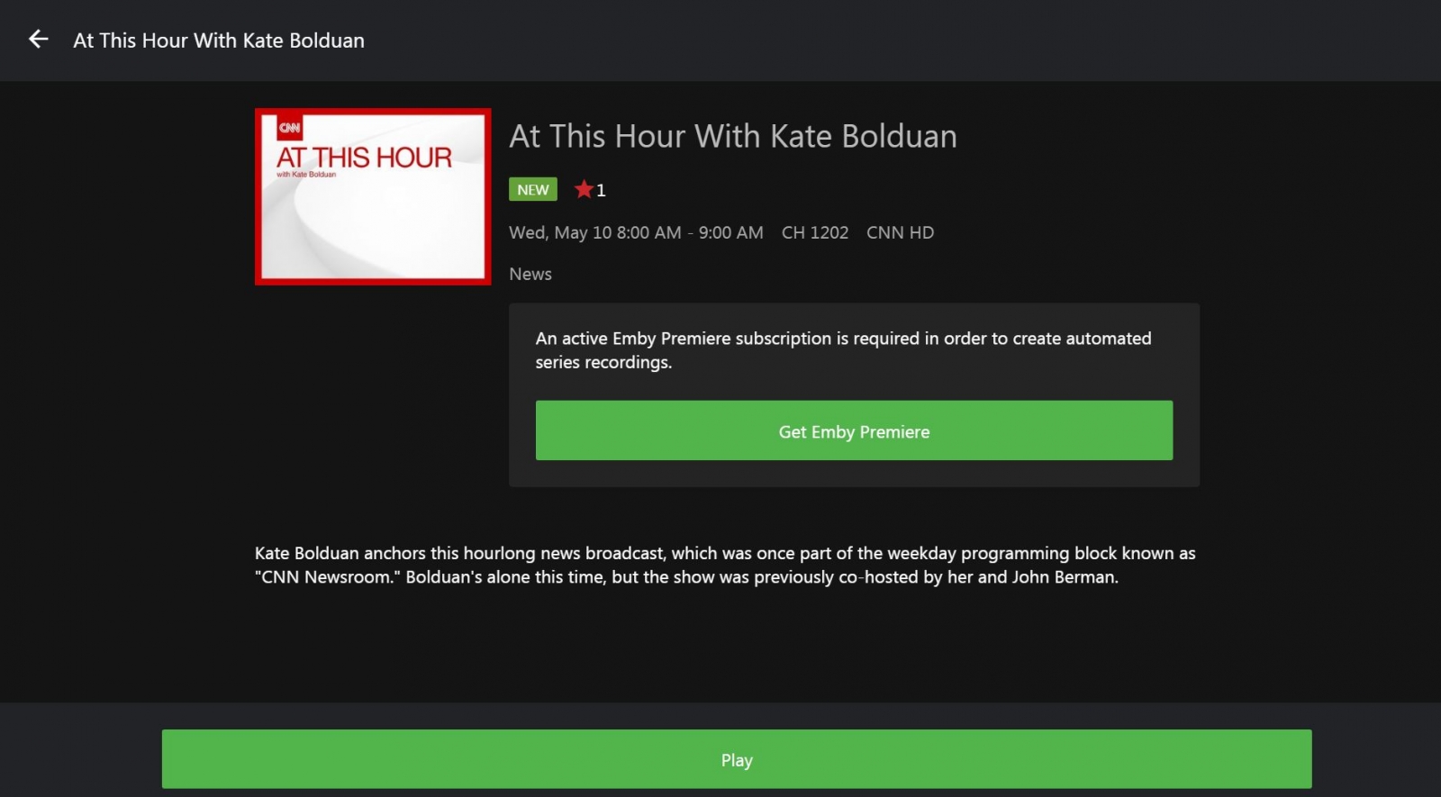Click the News genre label
The image size is (1441, 797).
coord(530,274)
